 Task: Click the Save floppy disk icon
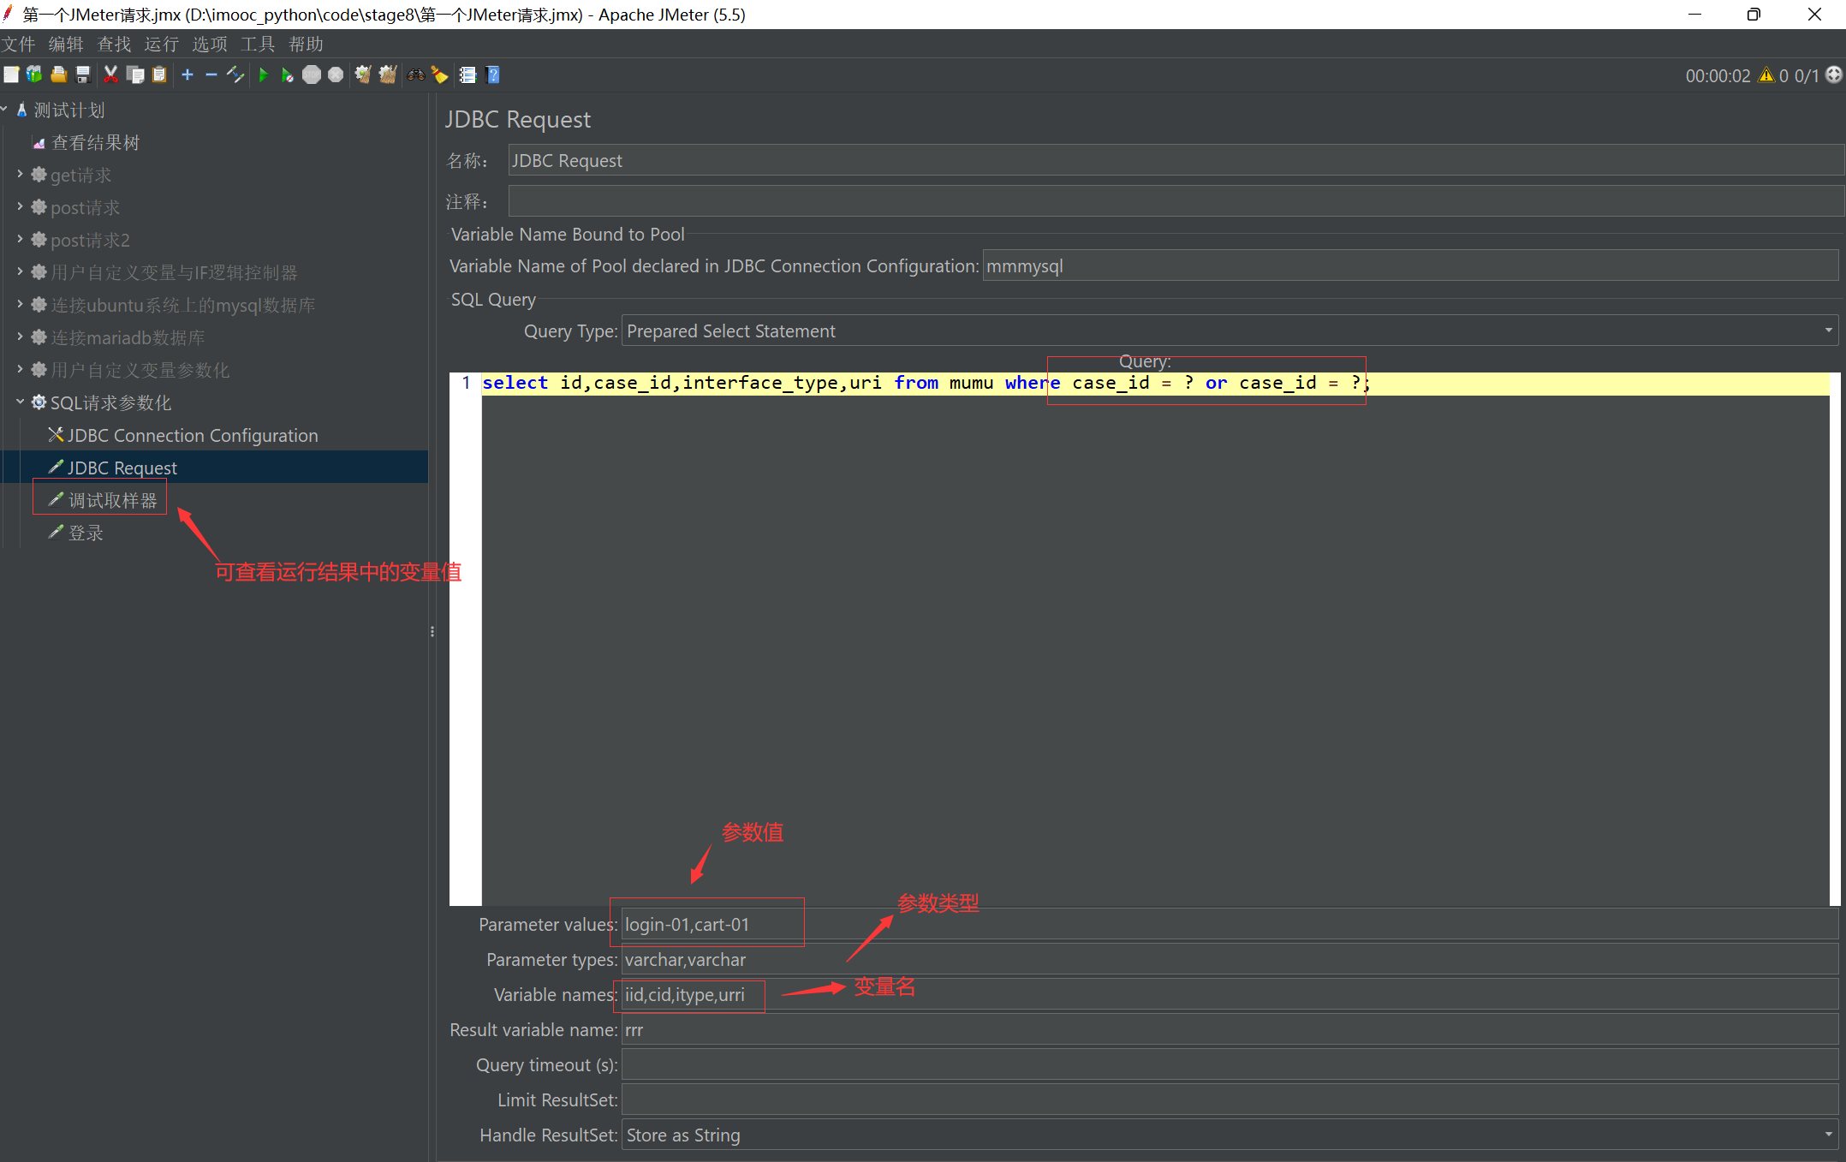(83, 75)
